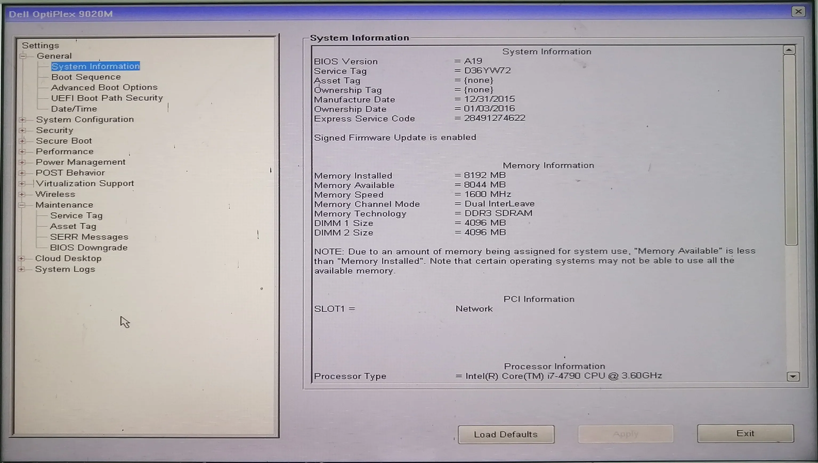
Task: Click the BIOS Version value A19
Action: pyautogui.click(x=473, y=61)
